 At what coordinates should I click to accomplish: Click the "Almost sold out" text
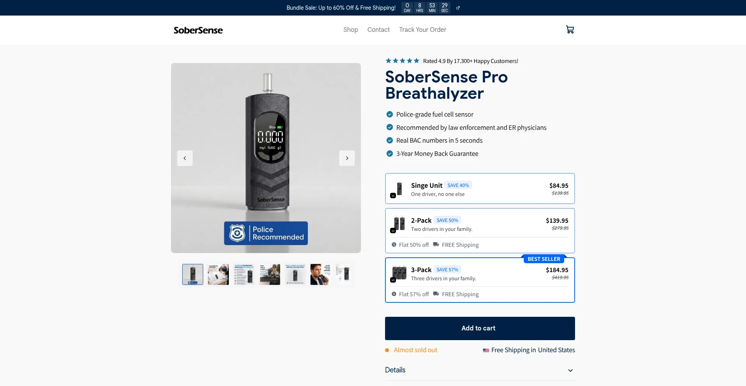415,350
